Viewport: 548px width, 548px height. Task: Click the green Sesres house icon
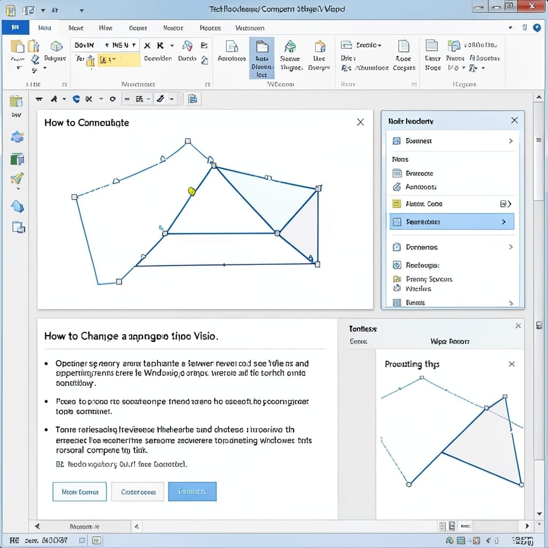[x=290, y=46]
